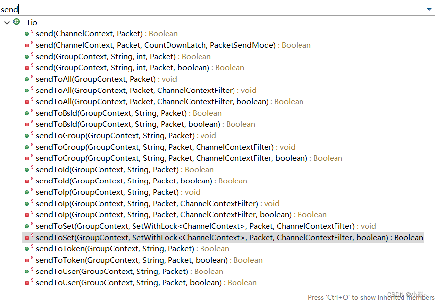Click the Tio class icon

16,22
